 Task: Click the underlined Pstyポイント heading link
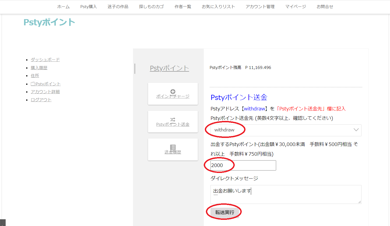(169, 68)
